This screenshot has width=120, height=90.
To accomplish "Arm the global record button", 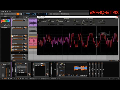I will pos(13,14).
